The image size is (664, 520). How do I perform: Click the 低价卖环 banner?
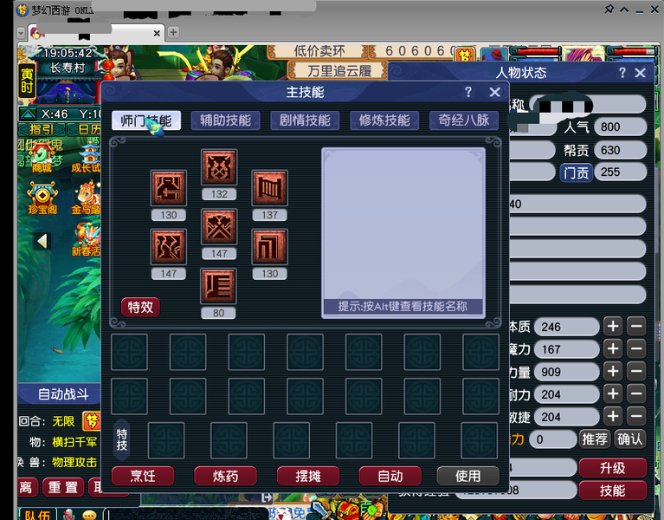tap(320, 51)
